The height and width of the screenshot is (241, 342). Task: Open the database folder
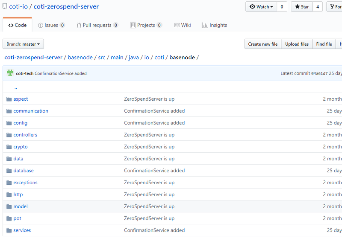click(24, 171)
